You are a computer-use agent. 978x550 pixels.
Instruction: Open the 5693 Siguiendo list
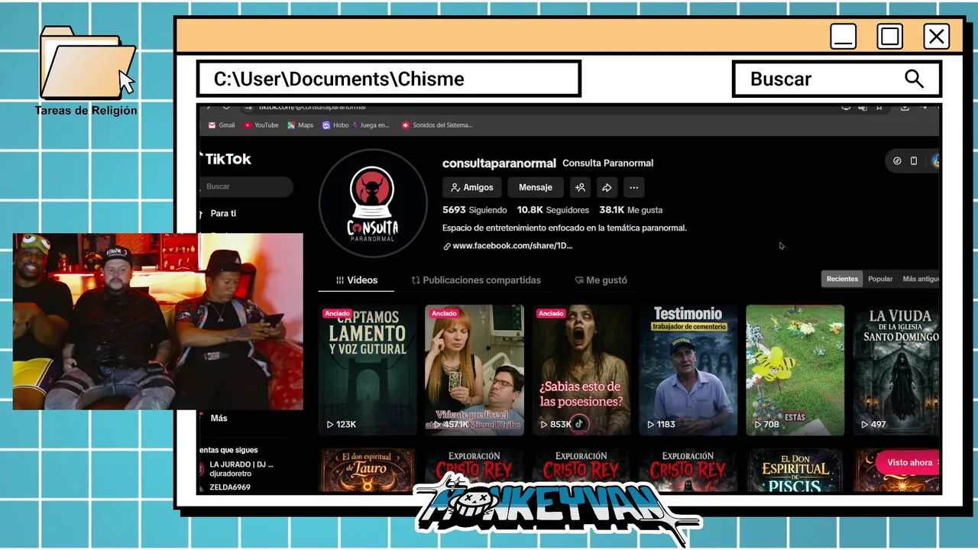tap(474, 210)
